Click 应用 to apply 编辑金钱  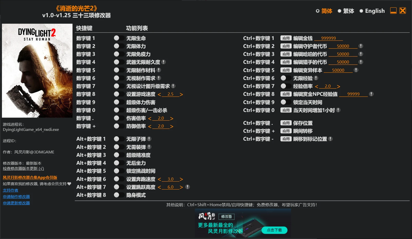286,38
